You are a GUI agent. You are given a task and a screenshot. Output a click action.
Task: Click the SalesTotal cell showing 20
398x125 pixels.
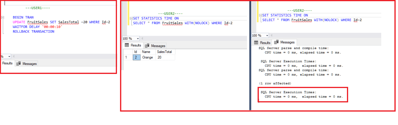(x=165, y=57)
